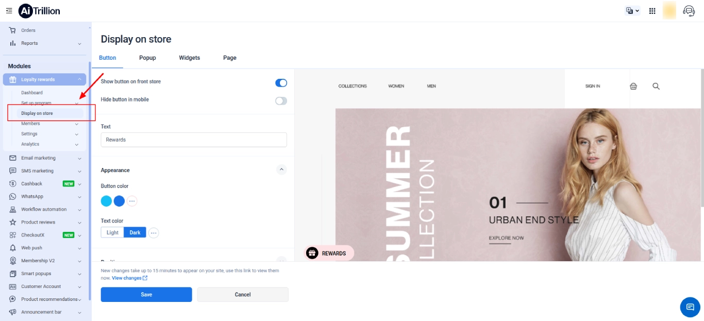The height and width of the screenshot is (321, 704).
Task: Click WOMEN in preview navigation
Action: 396,86
